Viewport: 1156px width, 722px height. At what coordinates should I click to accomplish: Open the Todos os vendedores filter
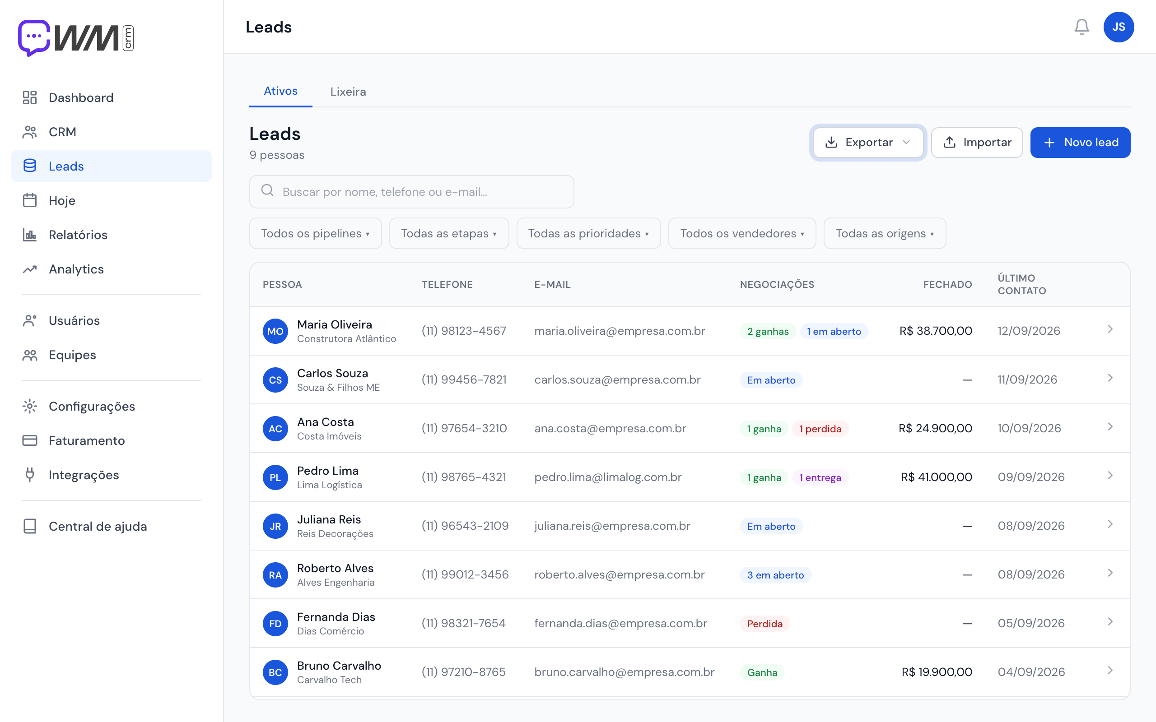tap(742, 233)
